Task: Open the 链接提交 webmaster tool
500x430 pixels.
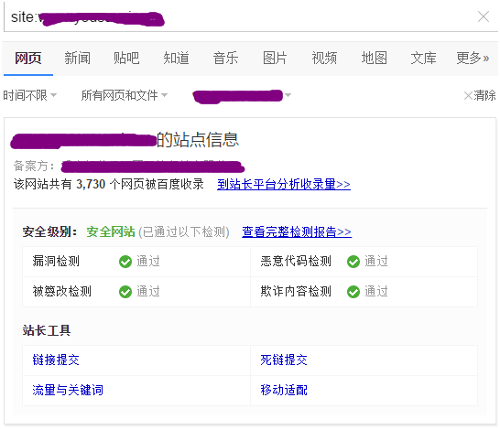Action: click(x=56, y=360)
